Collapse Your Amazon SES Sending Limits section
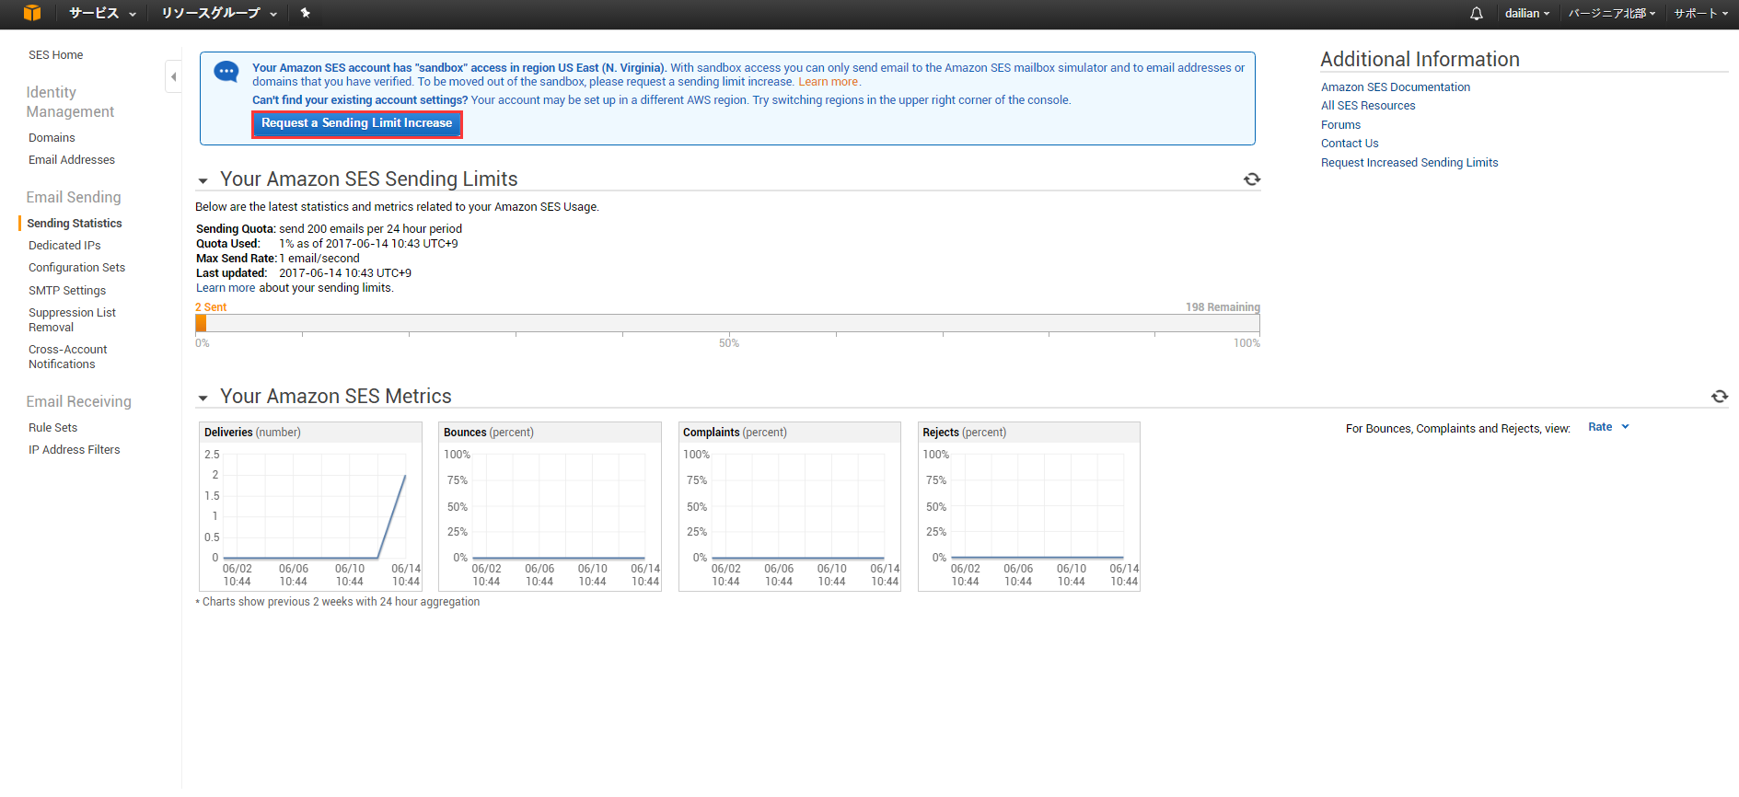Screen dimensions: 1739x797 [203, 180]
